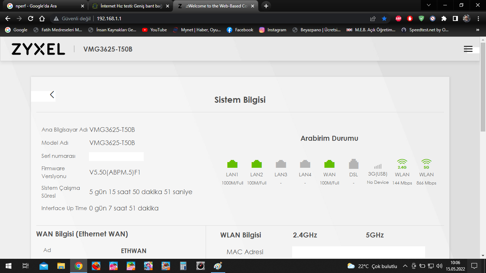Click the 2.4G WLAN wifi icon
The image size is (486, 273).
402,164
